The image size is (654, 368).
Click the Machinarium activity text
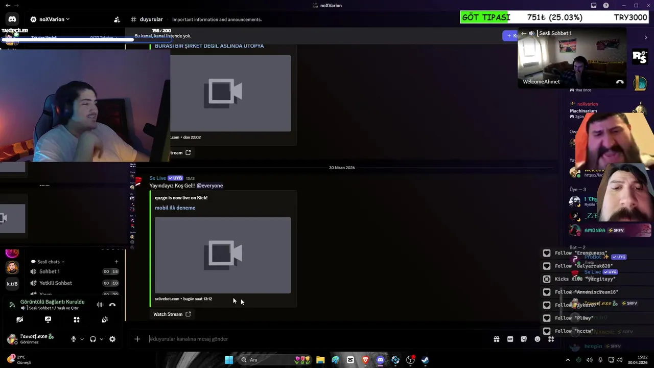[583, 111]
